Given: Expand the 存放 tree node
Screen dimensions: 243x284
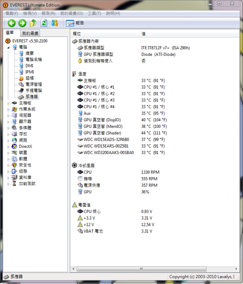Looking at the screenshot, I should (8, 134).
